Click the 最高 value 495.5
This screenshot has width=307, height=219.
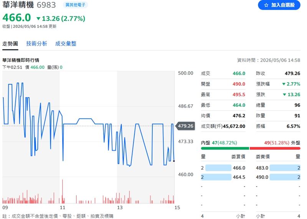point(239,95)
